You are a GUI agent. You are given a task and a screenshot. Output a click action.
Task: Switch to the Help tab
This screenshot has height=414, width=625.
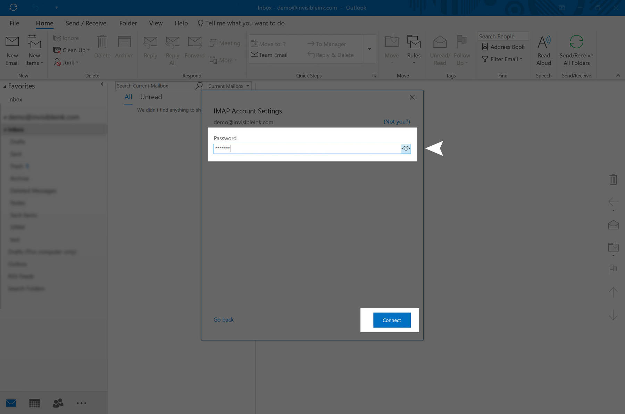[x=181, y=23]
